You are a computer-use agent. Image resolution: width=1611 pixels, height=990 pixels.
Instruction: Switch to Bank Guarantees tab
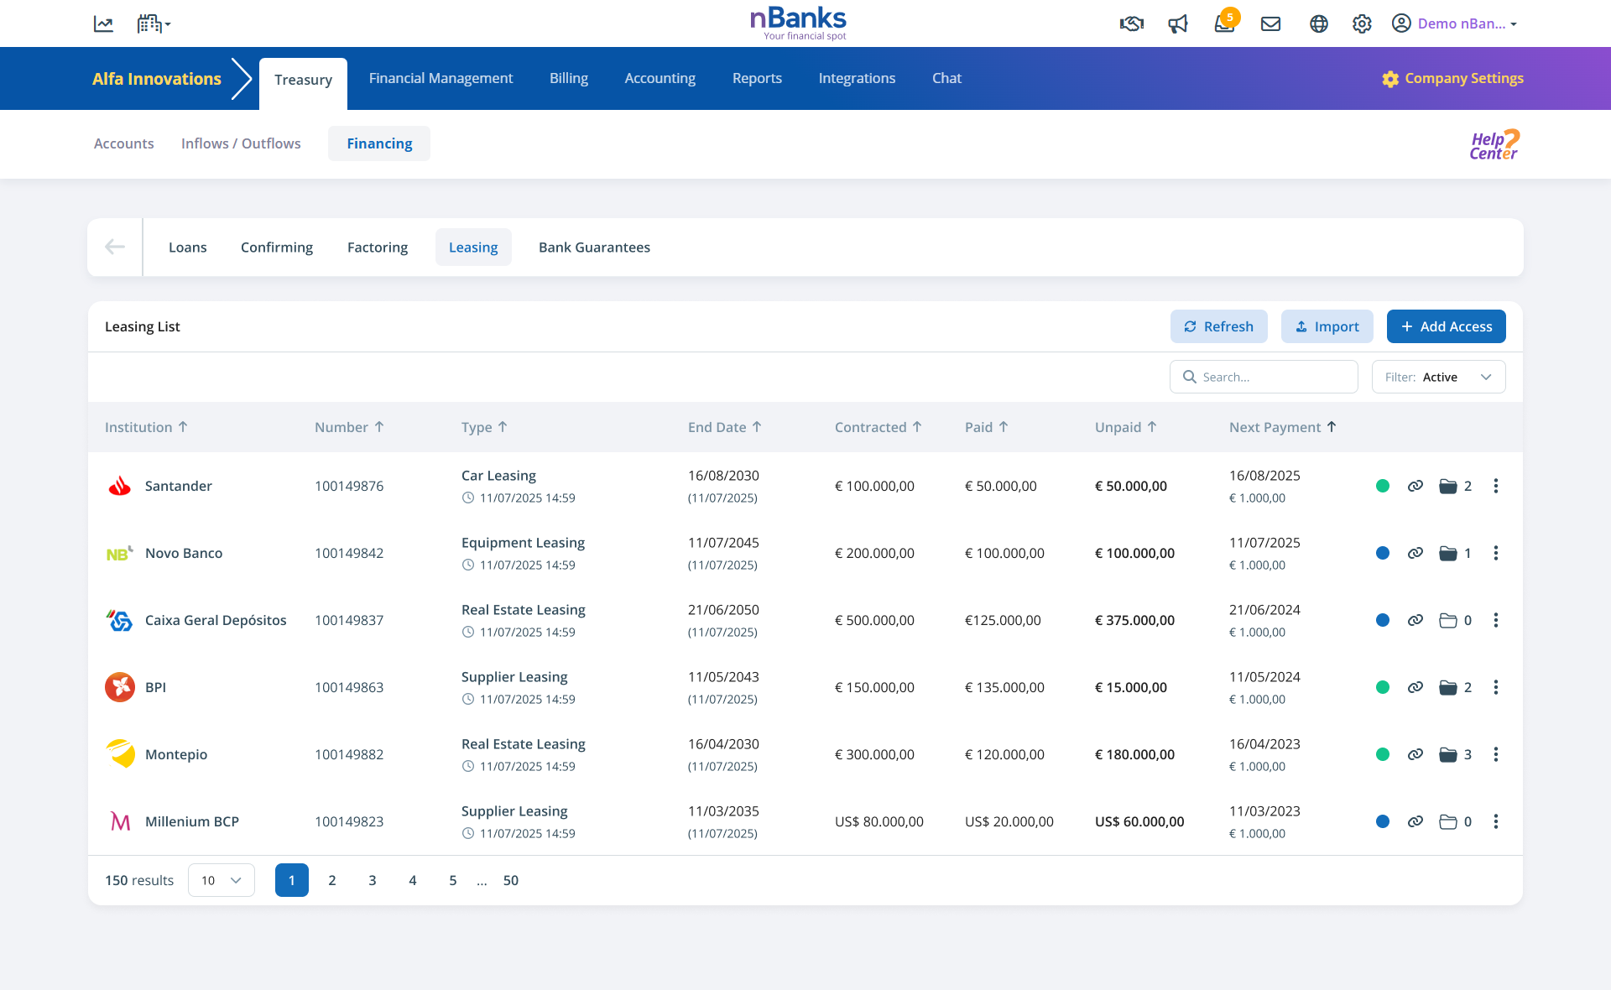[594, 247]
